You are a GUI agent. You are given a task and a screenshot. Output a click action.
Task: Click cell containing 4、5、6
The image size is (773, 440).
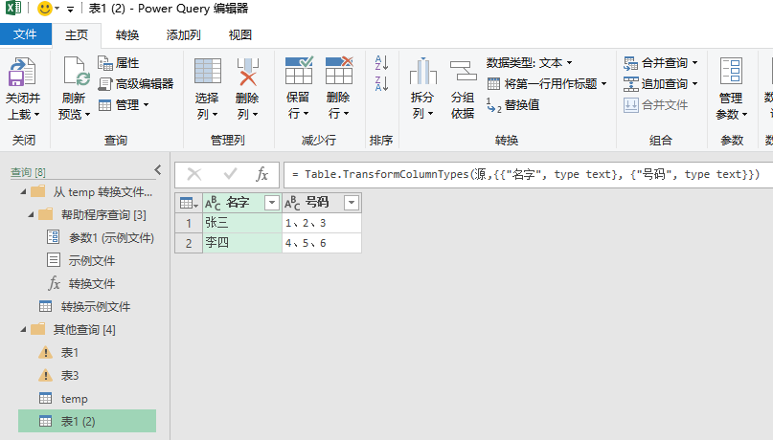(x=322, y=243)
